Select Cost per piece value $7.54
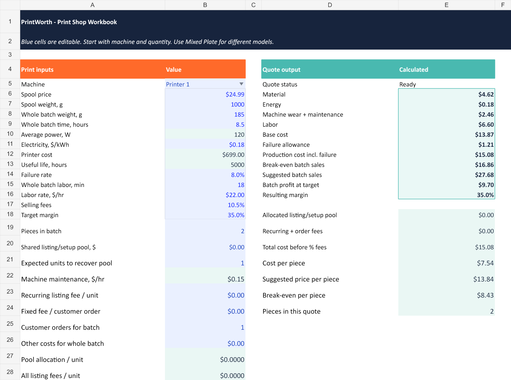 447,260
